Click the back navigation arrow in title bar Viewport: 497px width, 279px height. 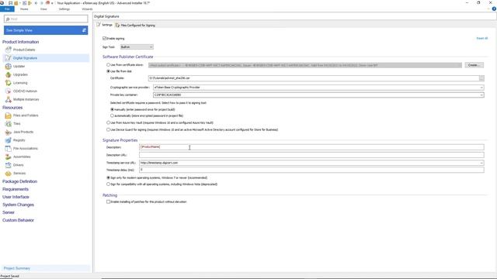[36, 3]
